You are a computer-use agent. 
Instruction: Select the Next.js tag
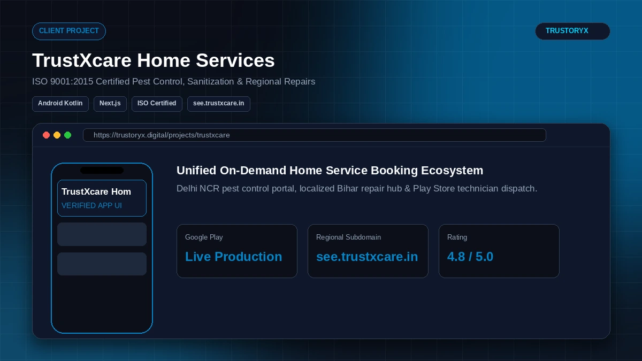click(110, 104)
